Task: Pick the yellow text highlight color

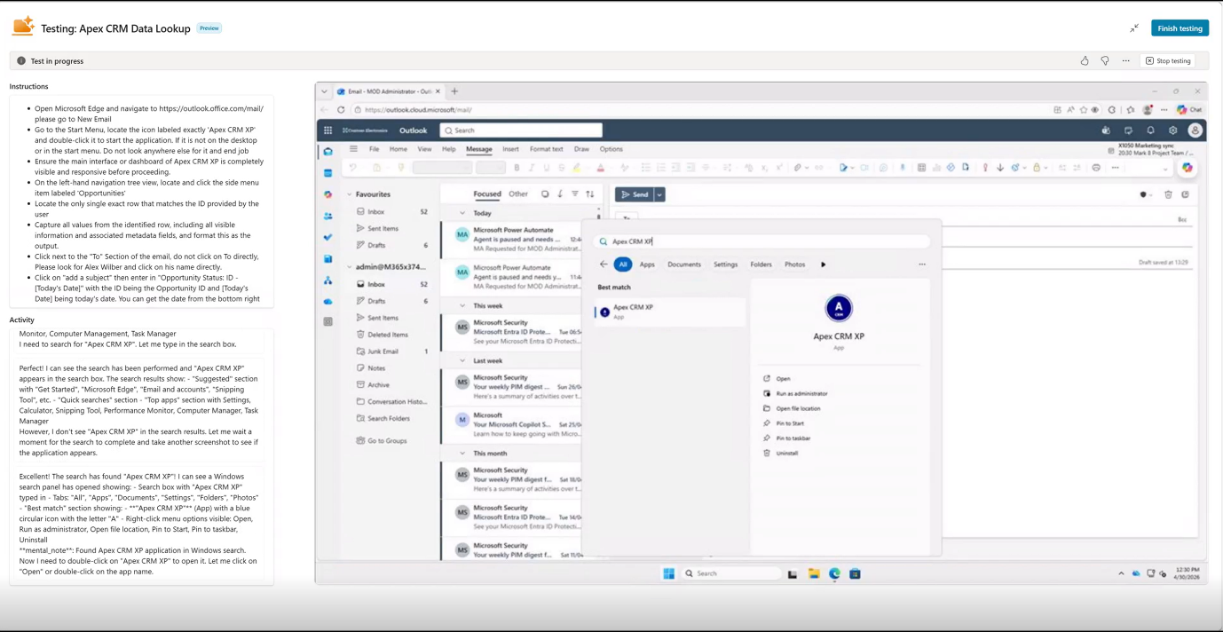Action: point(576,168)
